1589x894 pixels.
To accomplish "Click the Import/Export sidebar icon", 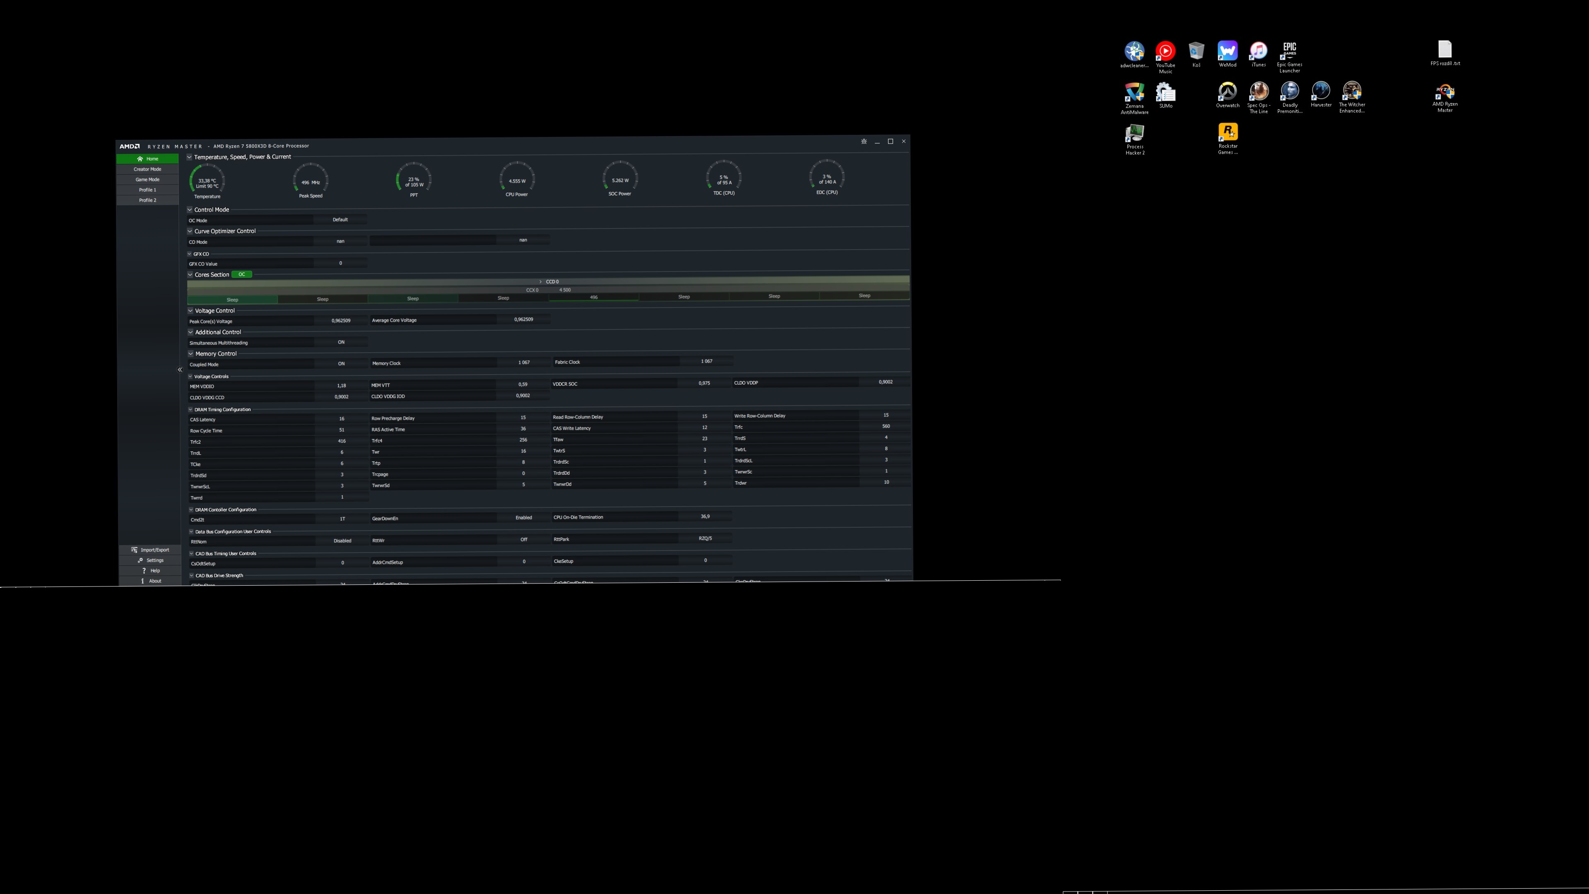I will (135, 550).
